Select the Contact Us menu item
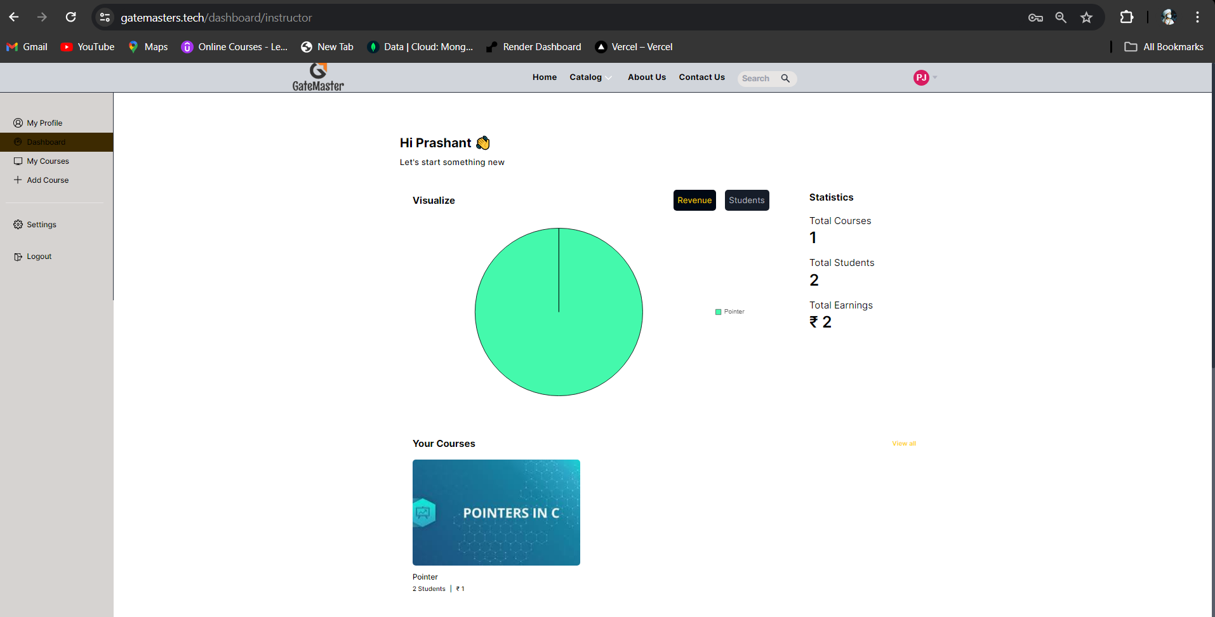This screenshot has height=617, width=1215. coord(701,77)
